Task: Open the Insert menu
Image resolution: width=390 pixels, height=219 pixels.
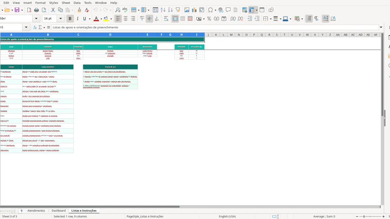Action: [x=28, y=3]
